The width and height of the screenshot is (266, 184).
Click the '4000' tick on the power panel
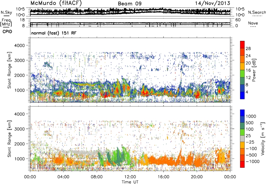pos(20,46)
